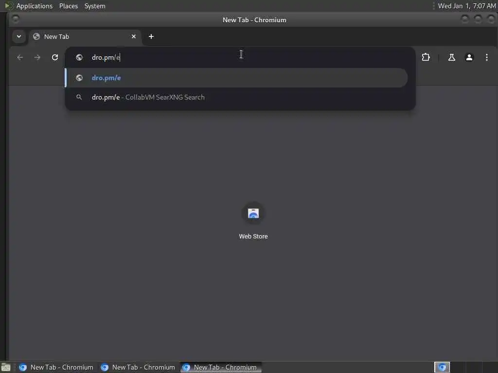The width and height of the screenshot is (498, 373).
Task: Click the address bar containing dro.pm/e
Action: tap(240, 57)
